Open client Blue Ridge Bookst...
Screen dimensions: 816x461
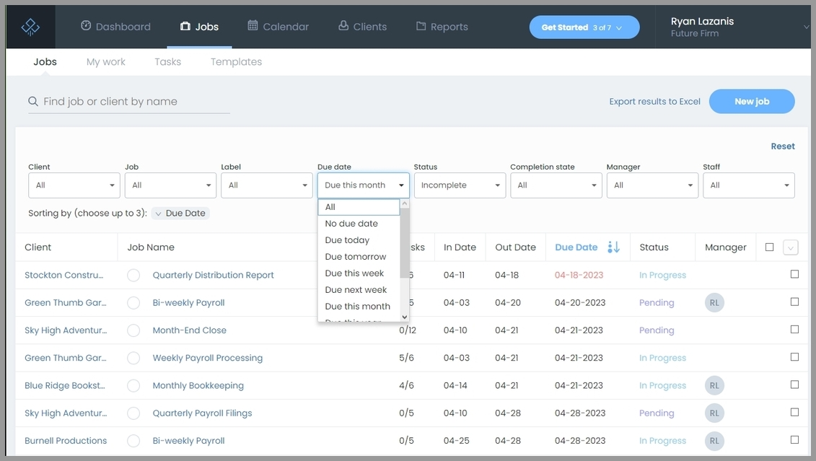64,385
